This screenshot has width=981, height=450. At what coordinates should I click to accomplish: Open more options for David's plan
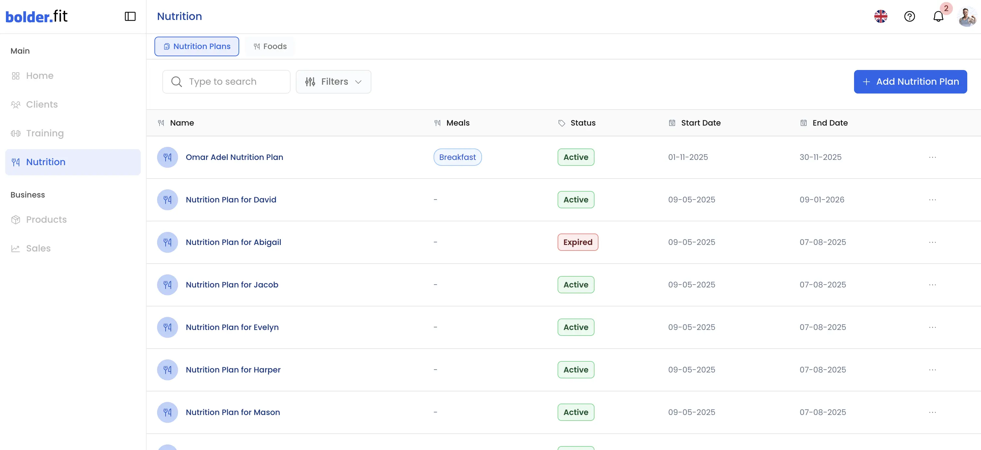click(x=932, y=200)
